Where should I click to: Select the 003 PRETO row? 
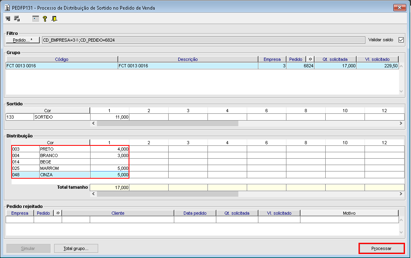pos(25,149)
